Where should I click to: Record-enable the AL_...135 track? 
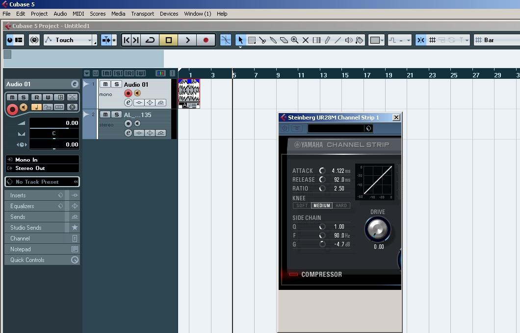(128, 123)
